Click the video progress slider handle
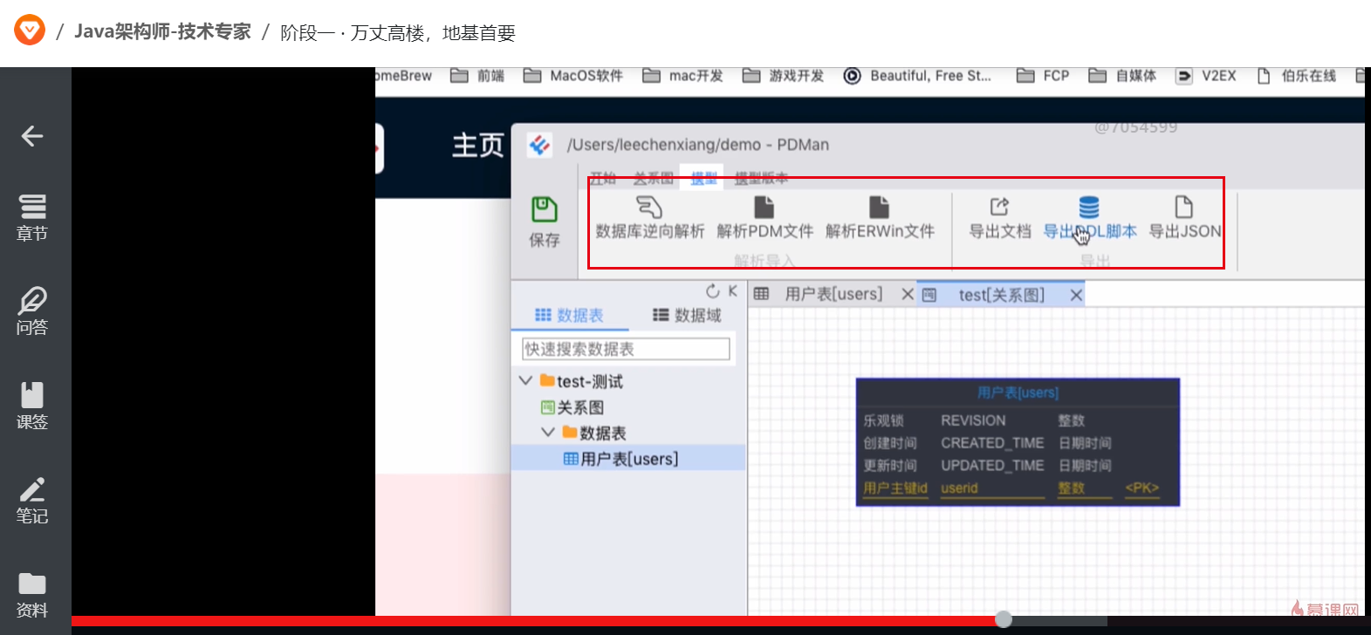 1004,618
